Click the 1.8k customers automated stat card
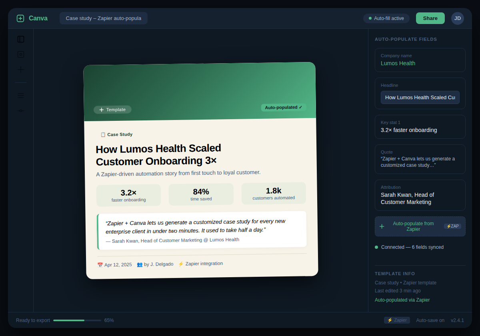The image size is (480, 336). point(274,194)
